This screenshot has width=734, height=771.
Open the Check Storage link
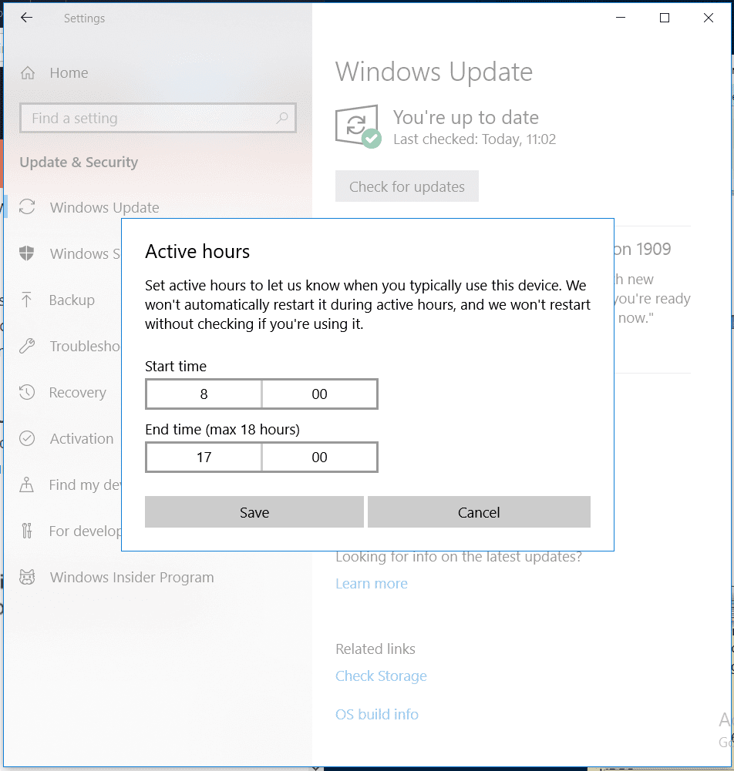[381, 676]
